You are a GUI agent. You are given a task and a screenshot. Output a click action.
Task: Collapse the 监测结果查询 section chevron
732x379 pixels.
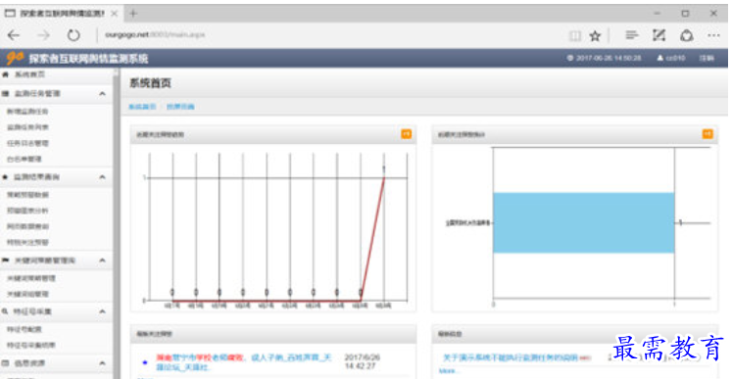(102, 177)
